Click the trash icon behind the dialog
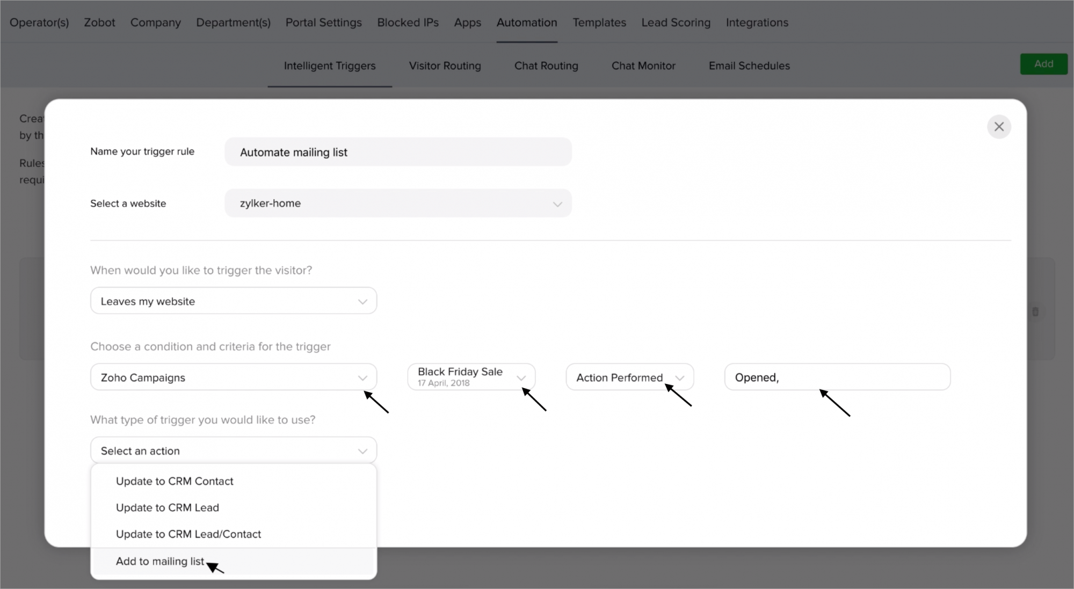1074x589 pixels. pos(1035,311)
